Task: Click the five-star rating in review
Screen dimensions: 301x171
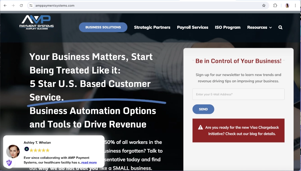Action: tap(39, 150)
